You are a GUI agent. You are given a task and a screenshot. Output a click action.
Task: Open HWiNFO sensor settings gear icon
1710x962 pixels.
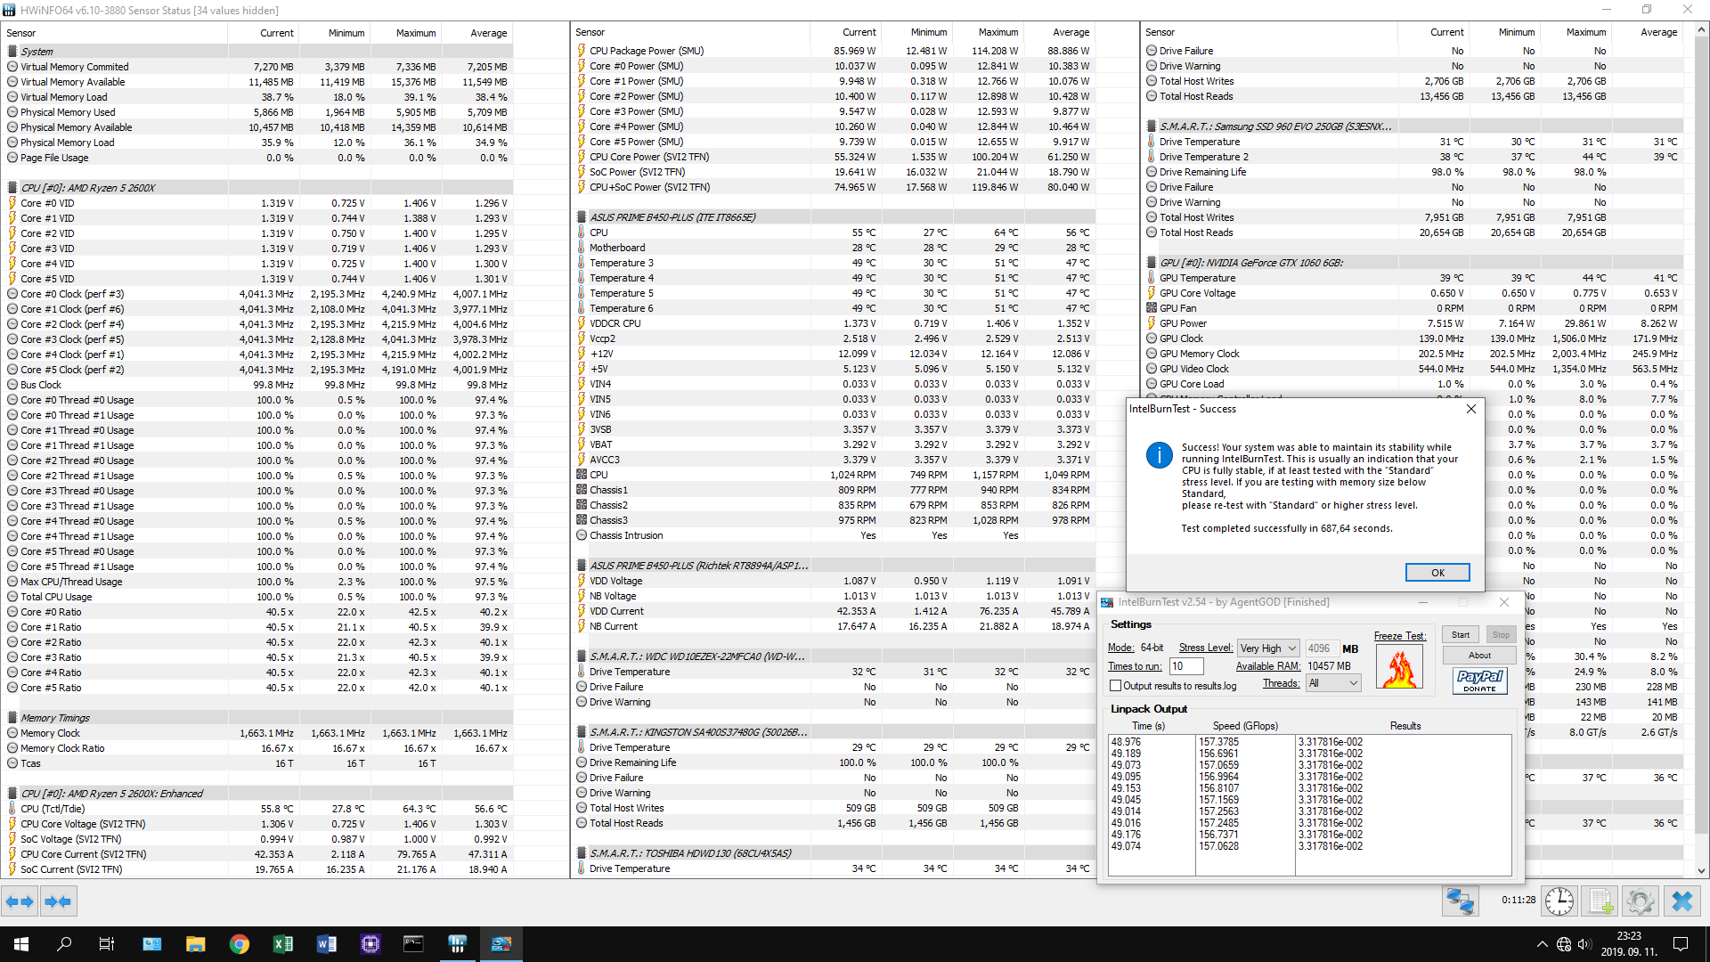(1640, 901)
